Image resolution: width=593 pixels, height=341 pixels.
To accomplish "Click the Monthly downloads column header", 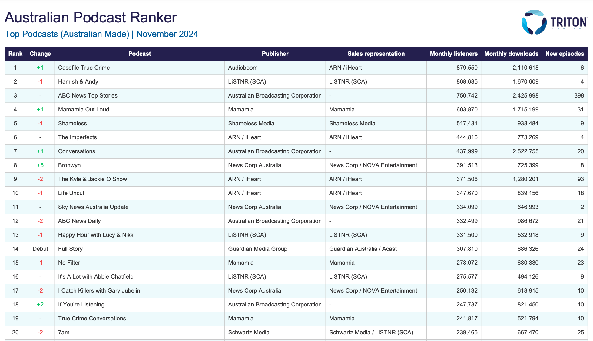I will pyautogui.click(x=512, y=54).
